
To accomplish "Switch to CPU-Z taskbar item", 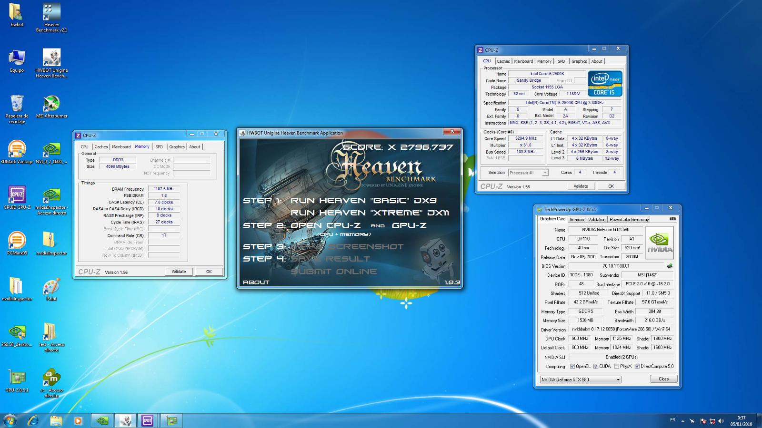I will (148, 420).
